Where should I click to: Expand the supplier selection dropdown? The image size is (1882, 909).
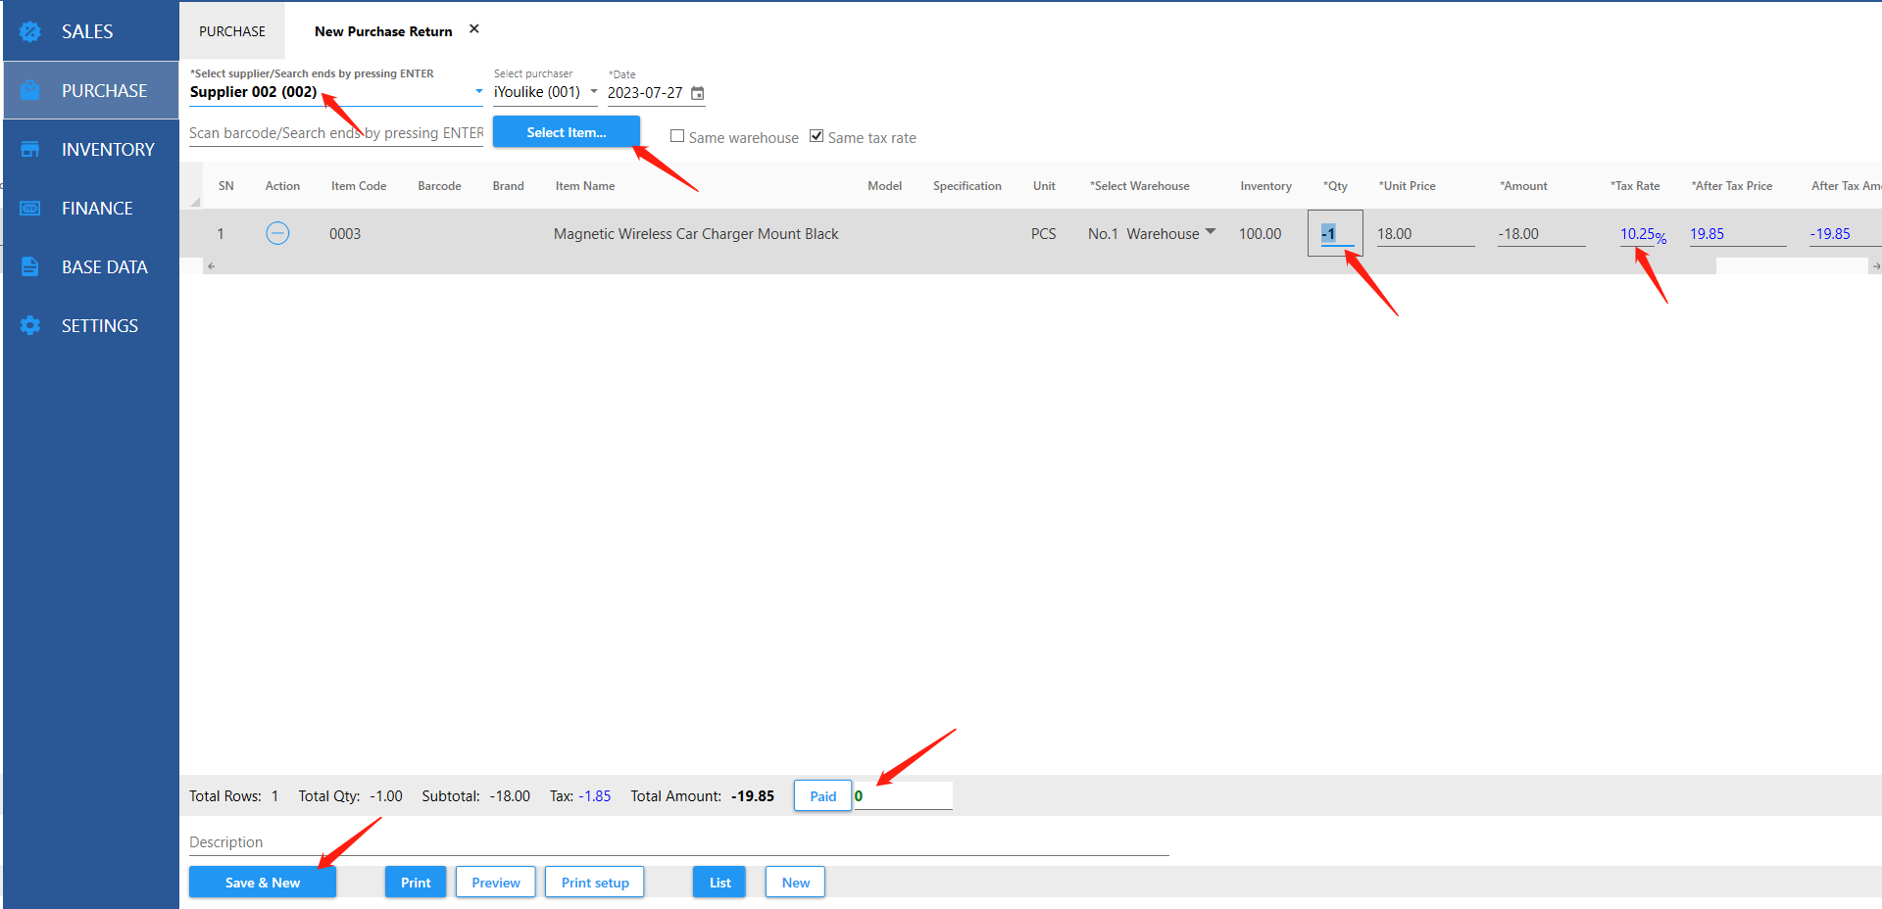point(478,92)
